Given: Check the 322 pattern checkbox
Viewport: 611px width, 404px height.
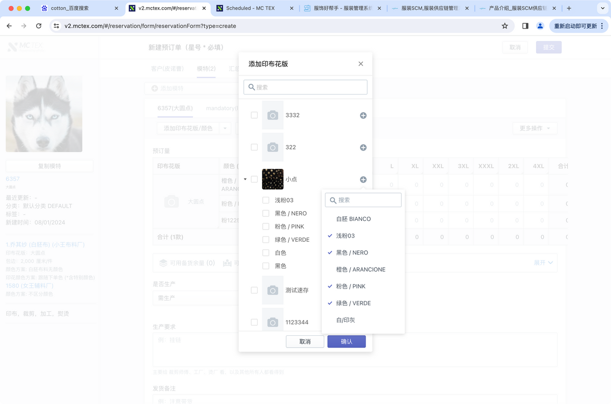Looking at the screenshot, I should click(x=254, y=148).
